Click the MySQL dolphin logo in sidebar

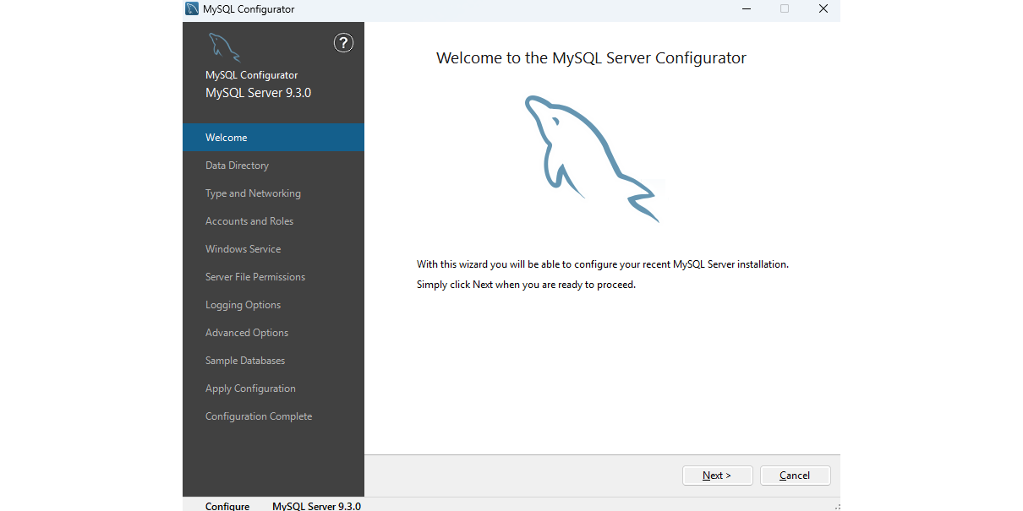coord(224,47)
